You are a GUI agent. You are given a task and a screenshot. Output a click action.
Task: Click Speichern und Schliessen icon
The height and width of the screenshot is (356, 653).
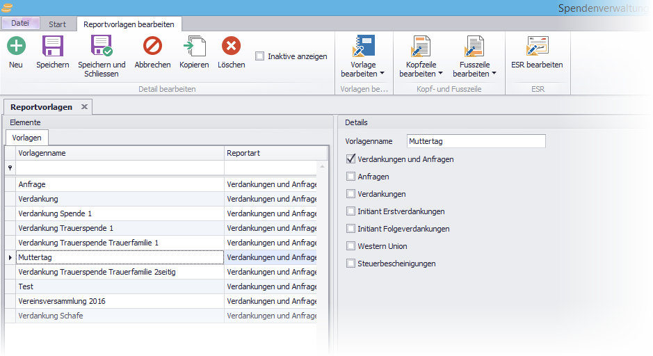point(102,47)
